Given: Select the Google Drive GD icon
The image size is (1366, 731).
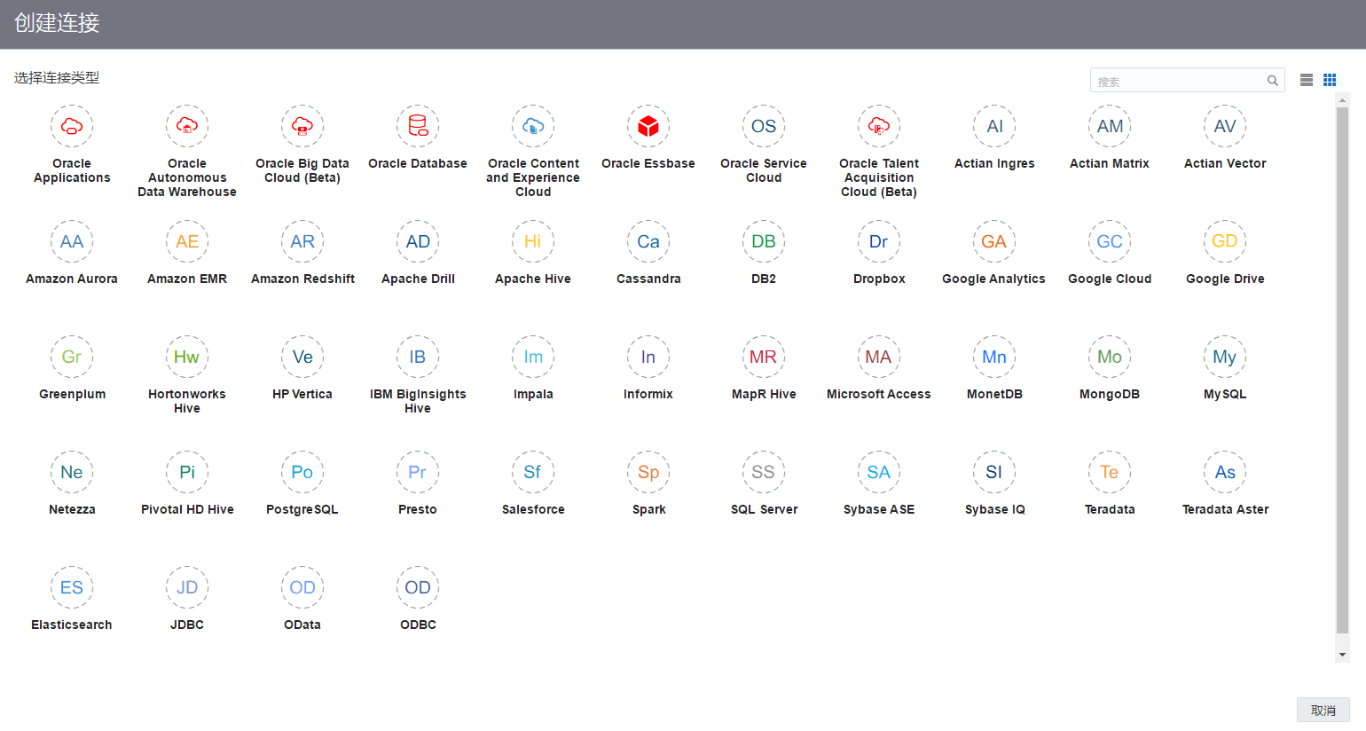Looking at the screenshot, I should (x=1225, y=241).
